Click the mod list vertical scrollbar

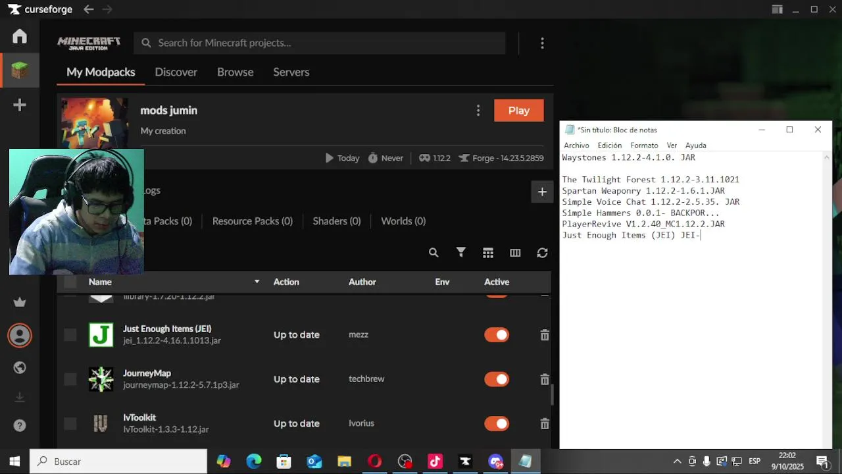[x=551, y=394]
